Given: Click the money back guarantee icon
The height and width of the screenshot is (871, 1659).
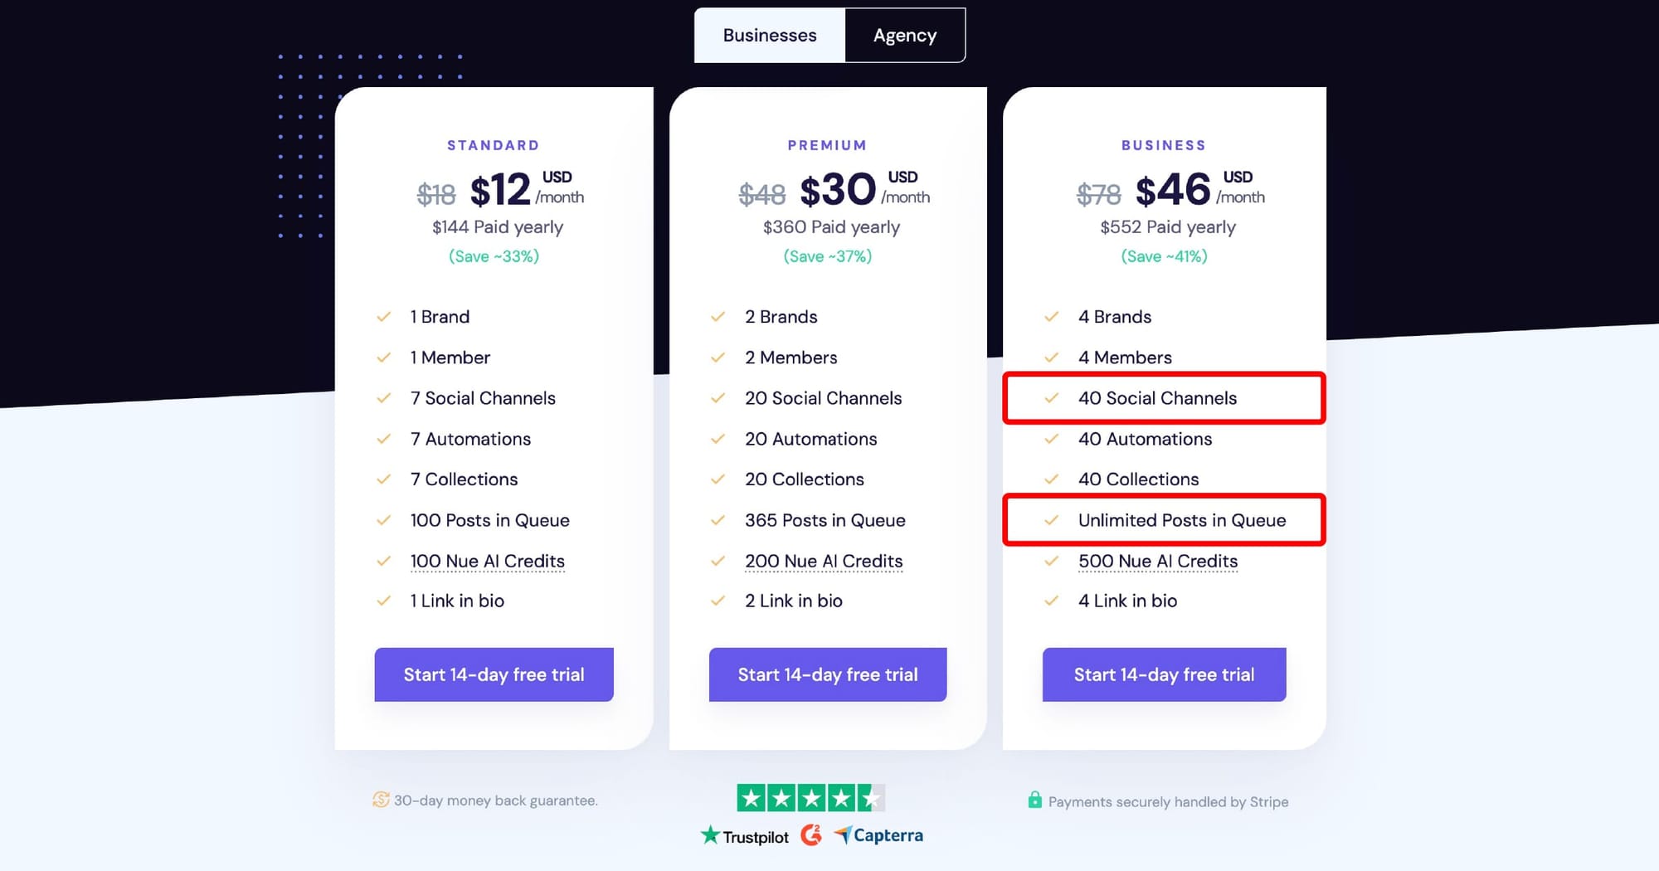Looking at the screenshot, I should [x=381, y=800].
